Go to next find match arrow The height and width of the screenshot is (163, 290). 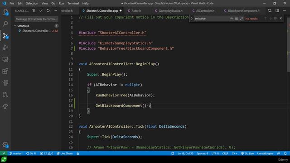coord(271,19)
